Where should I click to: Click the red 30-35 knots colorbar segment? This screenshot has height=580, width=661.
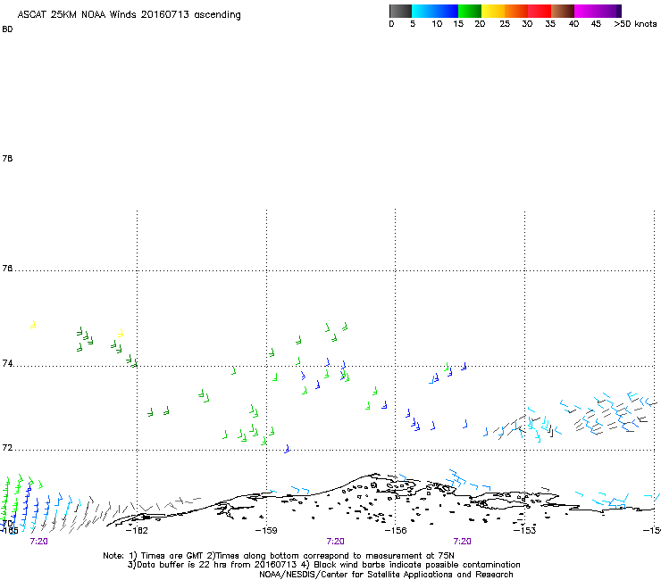coord(540,11)
